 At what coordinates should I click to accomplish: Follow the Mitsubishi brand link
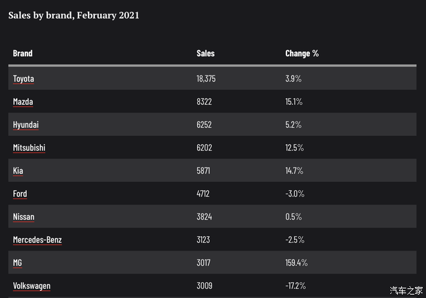click(29, 148)
